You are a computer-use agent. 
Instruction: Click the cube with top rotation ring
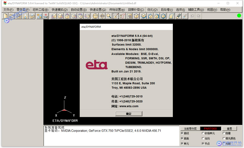[x=67, y=16]
